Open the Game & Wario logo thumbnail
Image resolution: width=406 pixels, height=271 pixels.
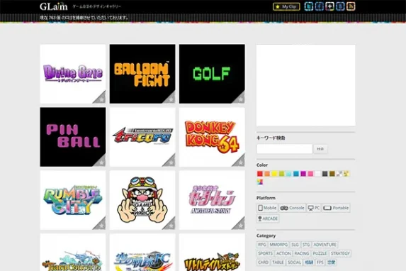coord(142,200)
